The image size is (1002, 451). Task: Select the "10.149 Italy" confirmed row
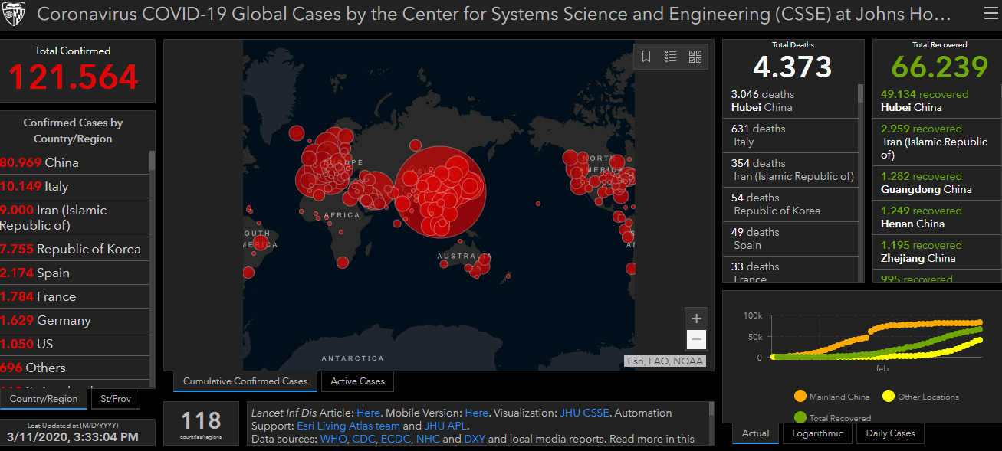(x=74, y=186)
